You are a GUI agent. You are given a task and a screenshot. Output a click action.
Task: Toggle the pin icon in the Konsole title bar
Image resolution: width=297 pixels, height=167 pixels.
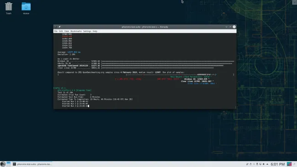(59, 27)
